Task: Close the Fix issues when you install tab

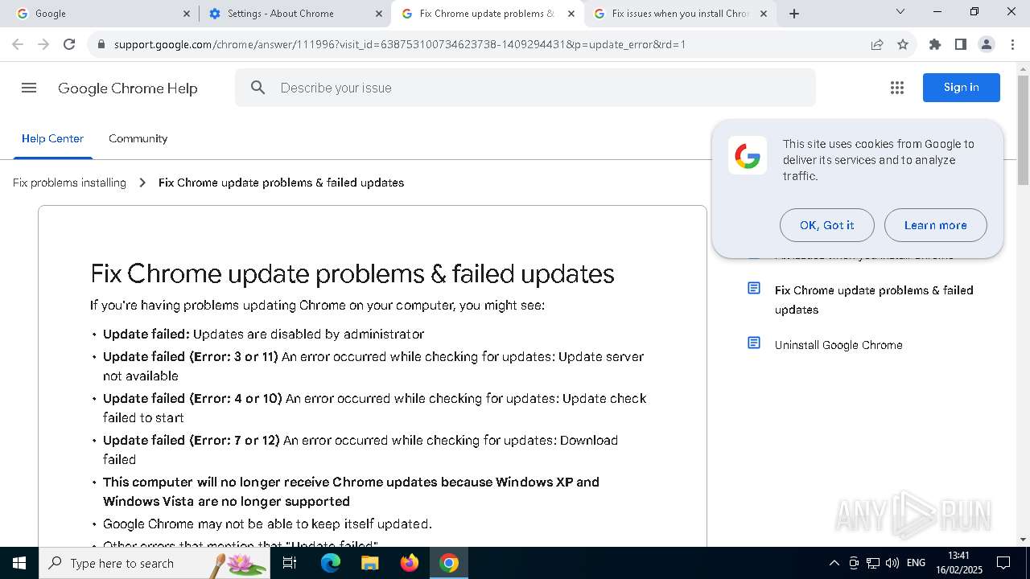Action: click(x=764, y=14)
